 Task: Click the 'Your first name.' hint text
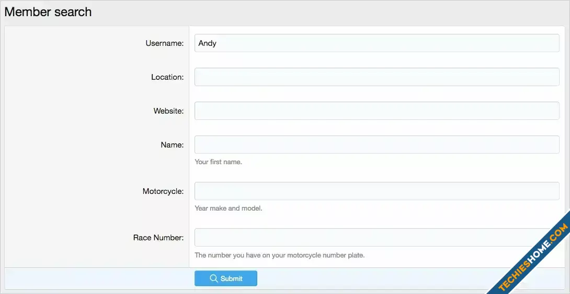pos(218,162)
